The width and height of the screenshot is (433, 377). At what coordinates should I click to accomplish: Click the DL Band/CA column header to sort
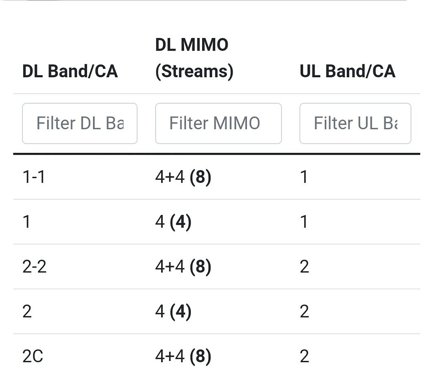(70, 71)
